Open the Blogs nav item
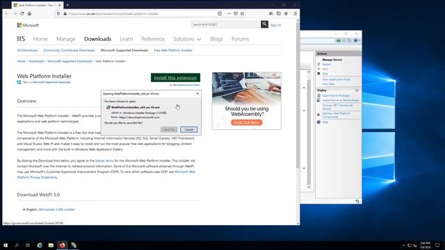445x250 pixels. [216, 39]
